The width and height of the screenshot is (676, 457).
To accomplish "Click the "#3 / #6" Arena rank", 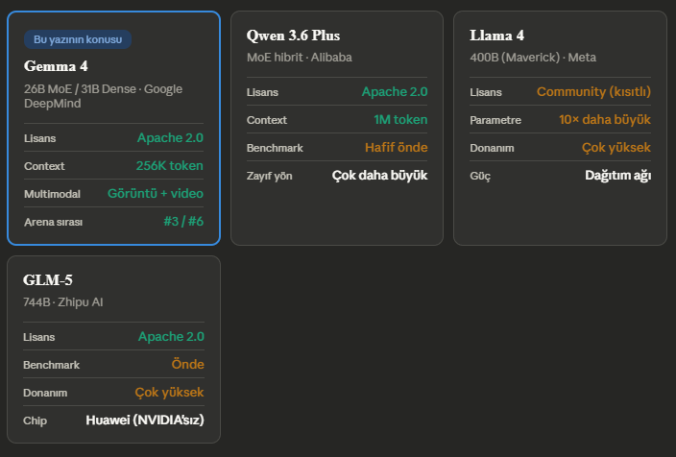I will [182, 222].
